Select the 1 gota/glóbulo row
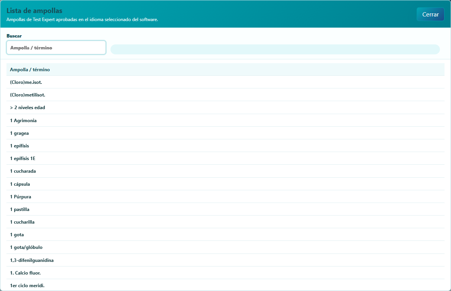Image resolution: width=451 pixels, height=291 pixels. (225, 247)
